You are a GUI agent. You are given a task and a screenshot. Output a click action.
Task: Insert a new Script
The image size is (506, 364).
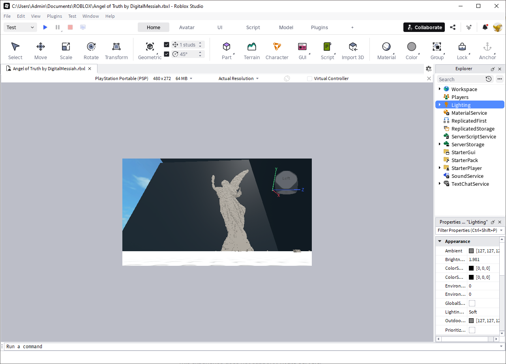click(327, 49)
